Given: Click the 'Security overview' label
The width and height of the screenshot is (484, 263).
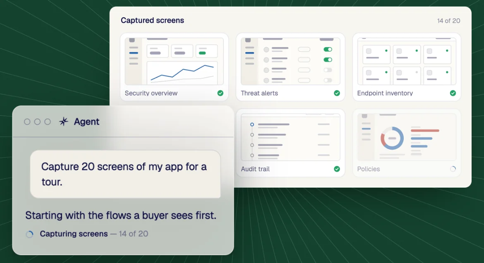Looking at the screenshot, I should pyautogui.click(x=151, y=93).
